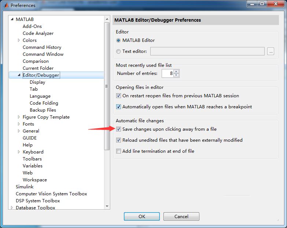Minimize the Preferences window
287x228 pixels.
pos(252,4)
